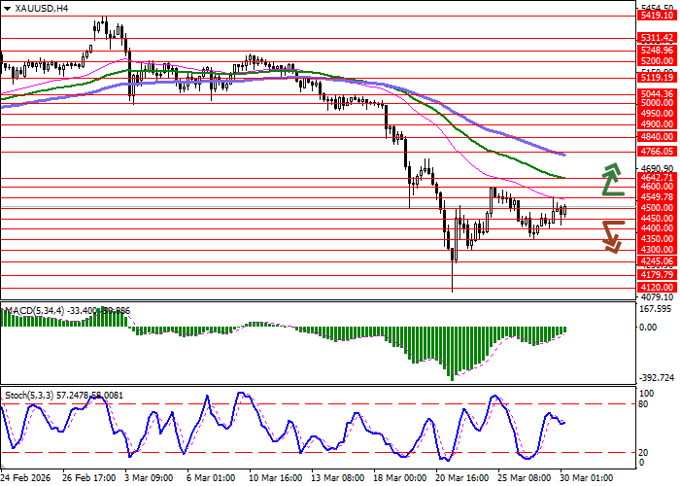This screenshot has height=486, width=680.
Task: Select the 4500.00 price level label
Action: (657, 208)
